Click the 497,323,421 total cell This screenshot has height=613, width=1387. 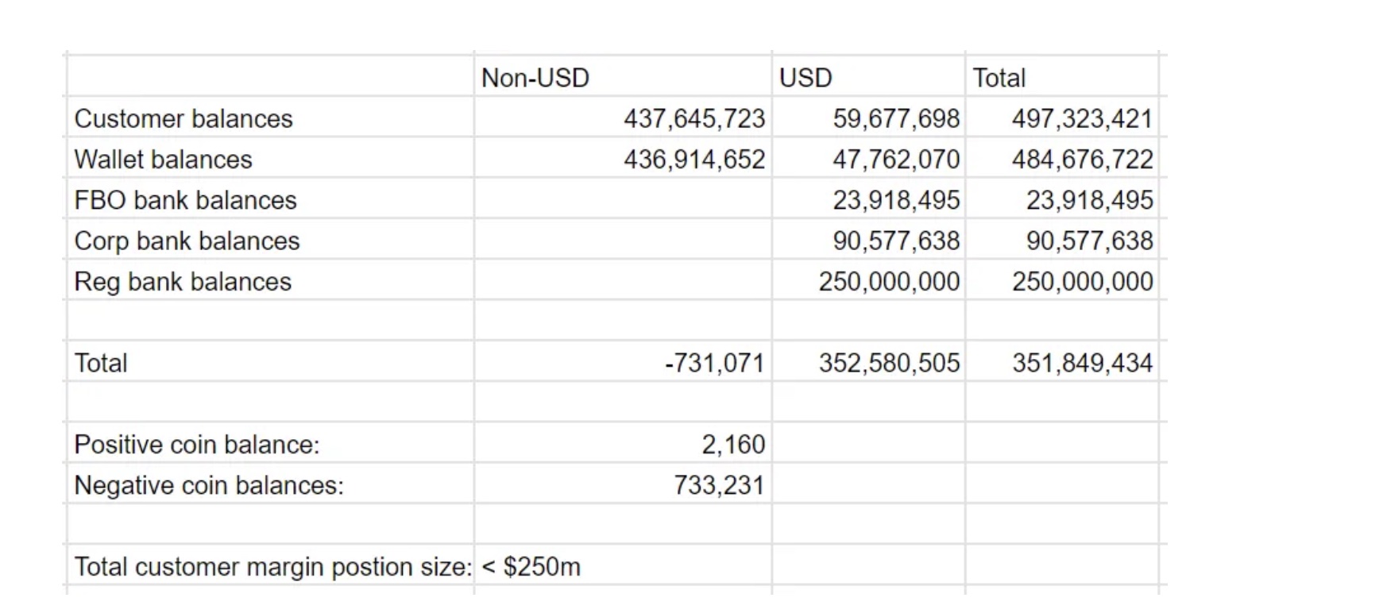click(x=1081, y=119)
